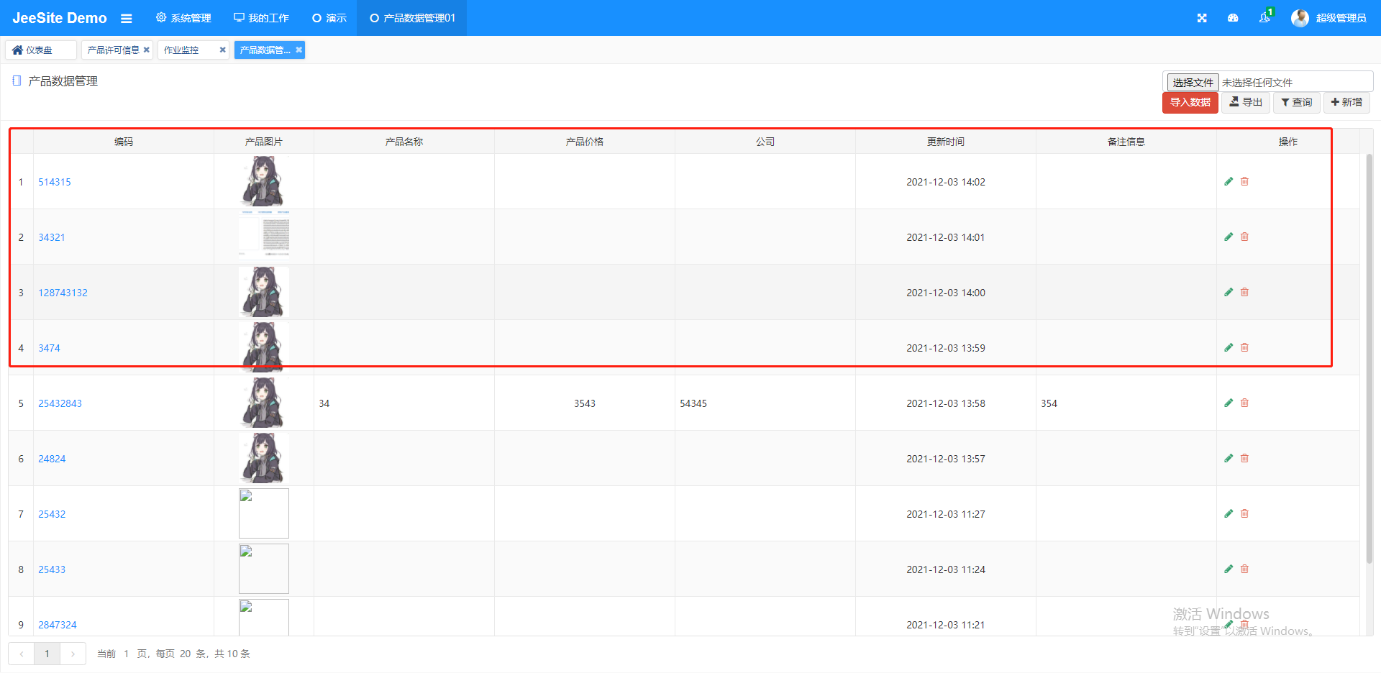This screenshot has width=1381, height=673.
Task: Open the 系统管理 menu
Action: click(183, 18)
